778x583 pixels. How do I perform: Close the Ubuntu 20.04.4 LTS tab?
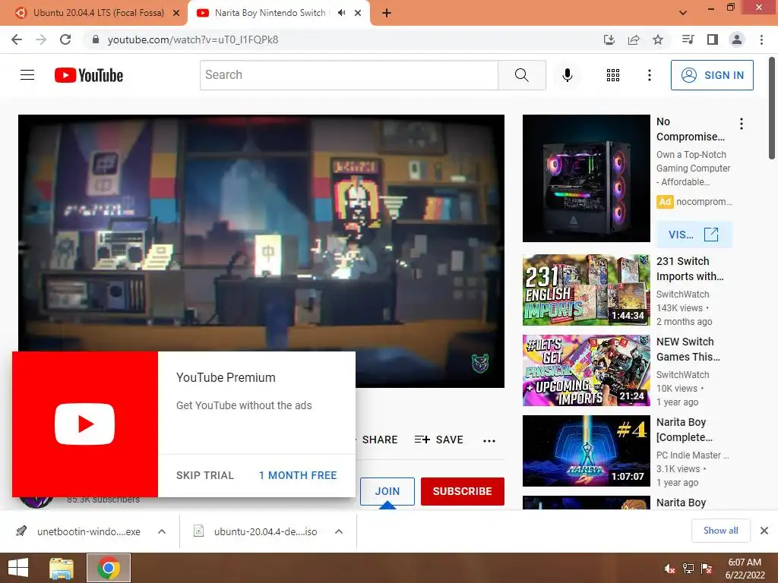pyautogui.click(x=176, y=13)
